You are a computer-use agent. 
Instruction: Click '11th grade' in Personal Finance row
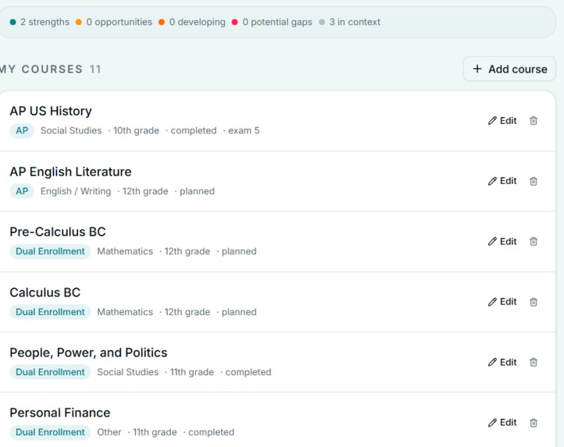[155, 432]
